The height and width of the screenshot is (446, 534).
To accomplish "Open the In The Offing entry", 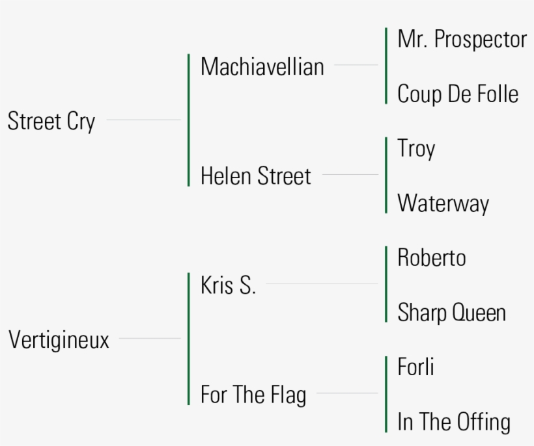I will coord(453,422).
